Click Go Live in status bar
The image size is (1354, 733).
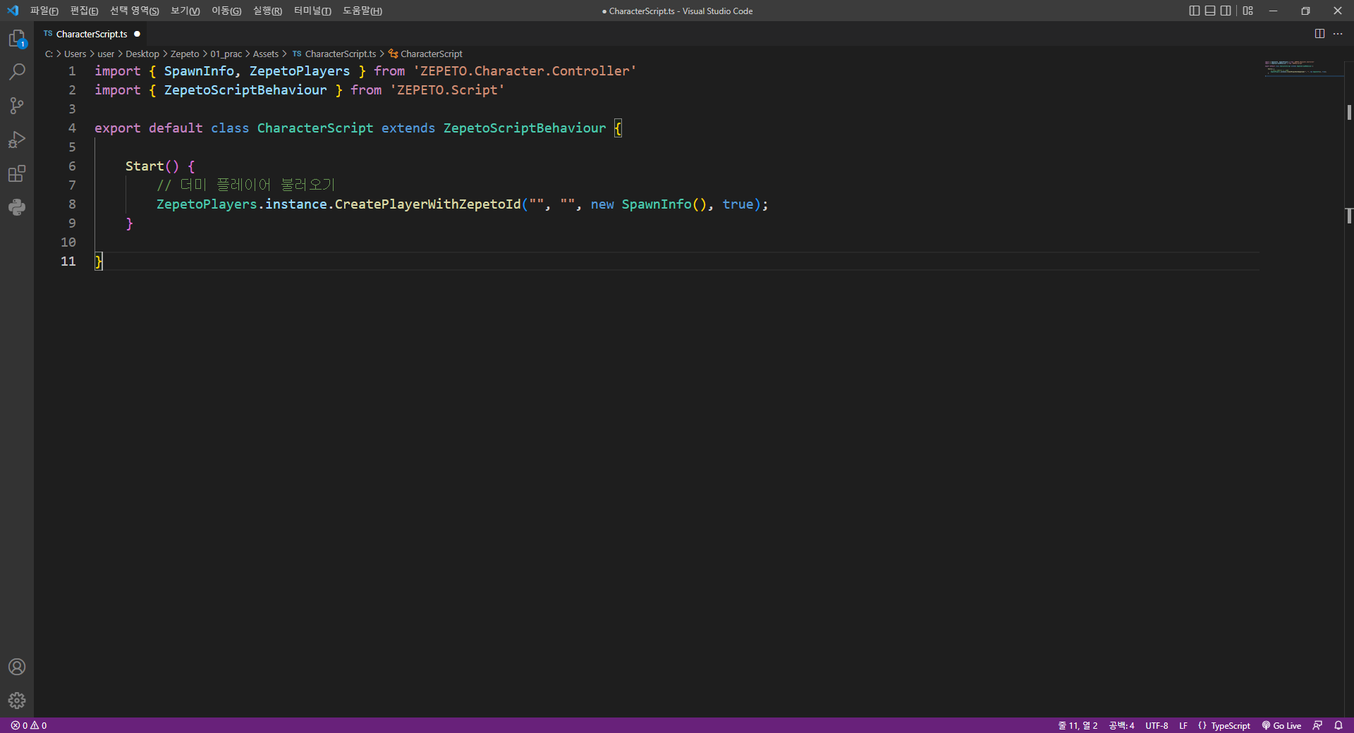coord(1281,725)
